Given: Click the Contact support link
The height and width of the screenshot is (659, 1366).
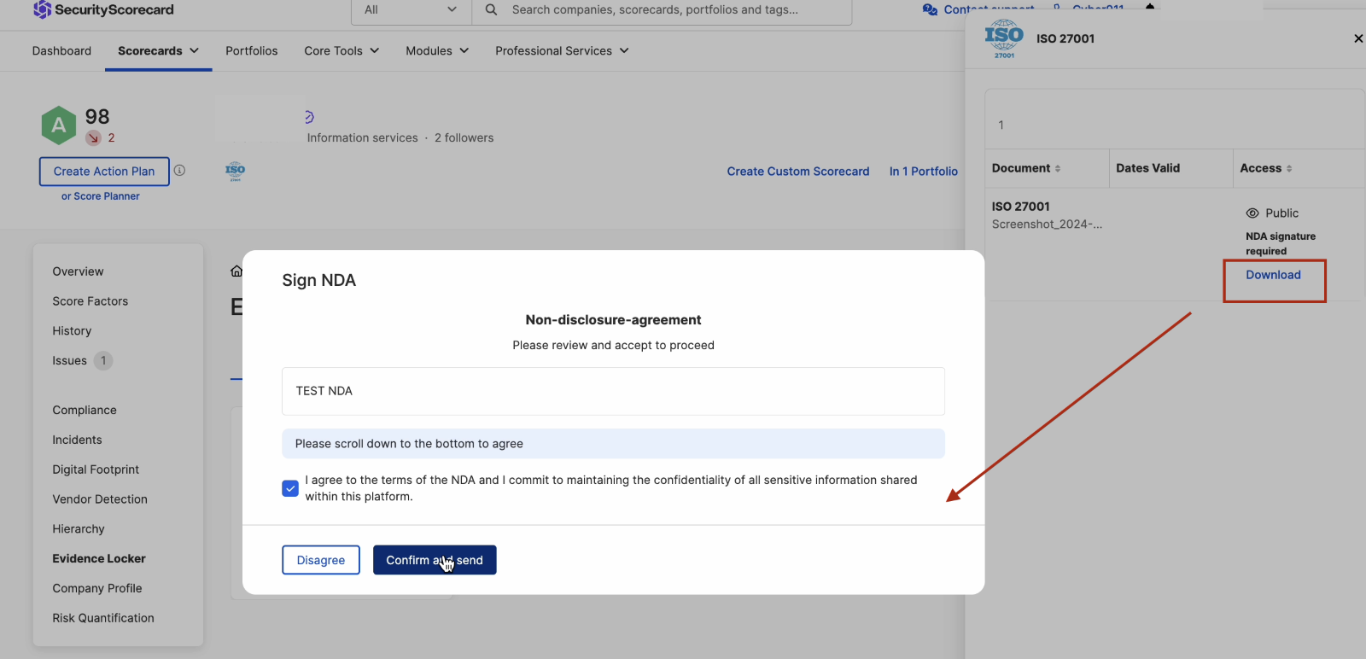Looking at the screenshot, I should 989,10.
